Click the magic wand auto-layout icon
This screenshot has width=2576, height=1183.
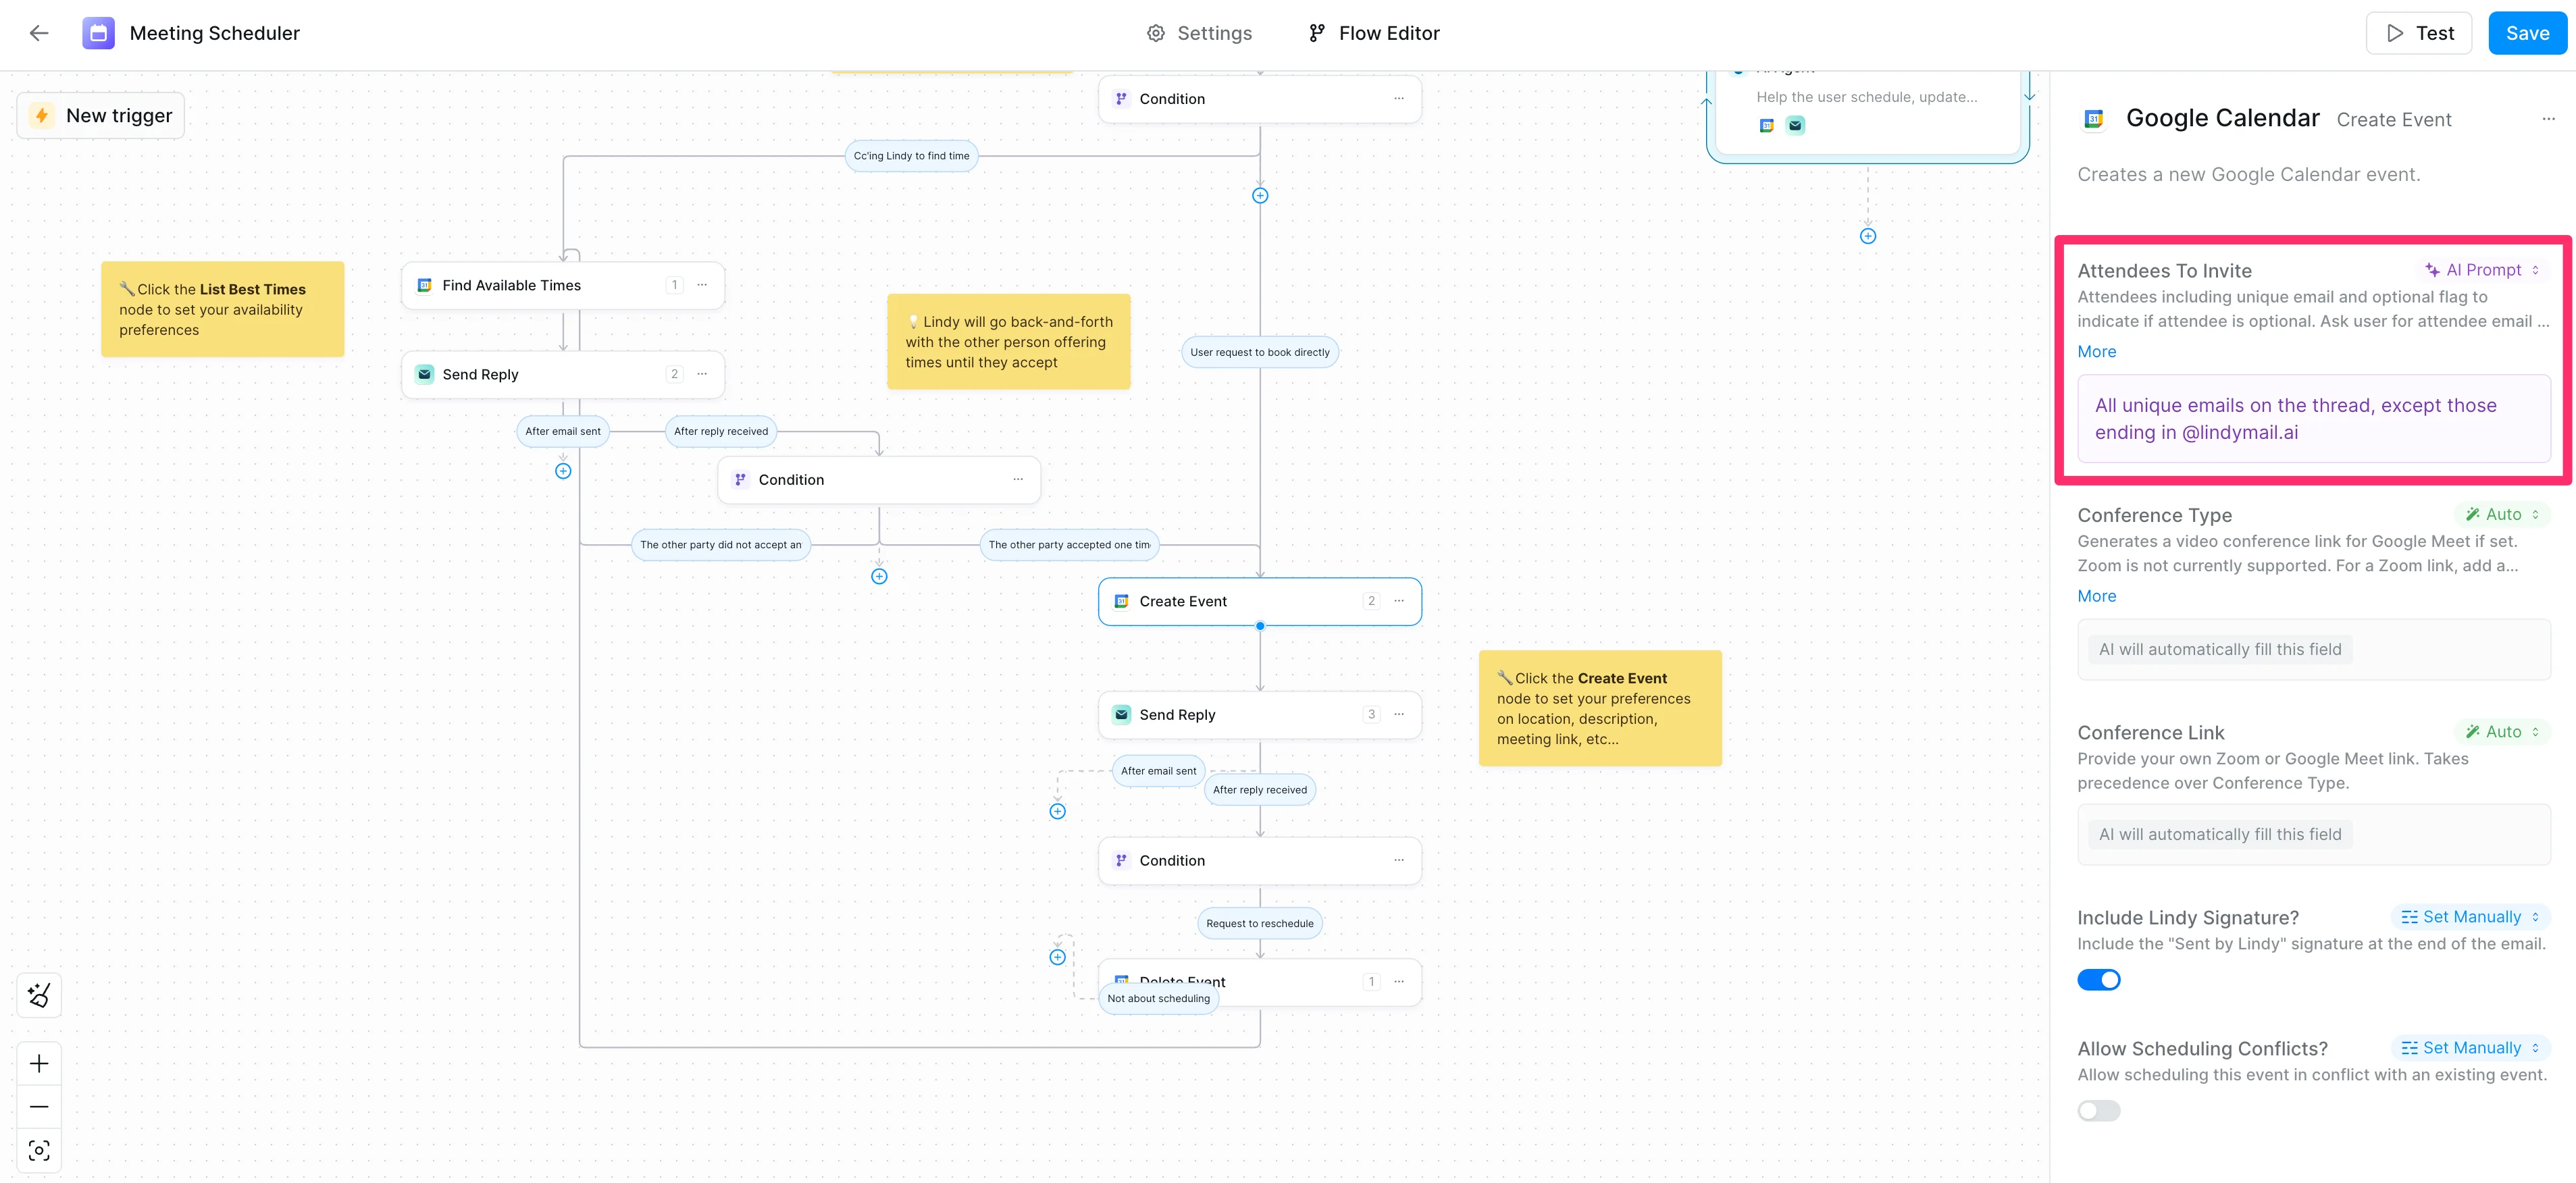[39, 995]
